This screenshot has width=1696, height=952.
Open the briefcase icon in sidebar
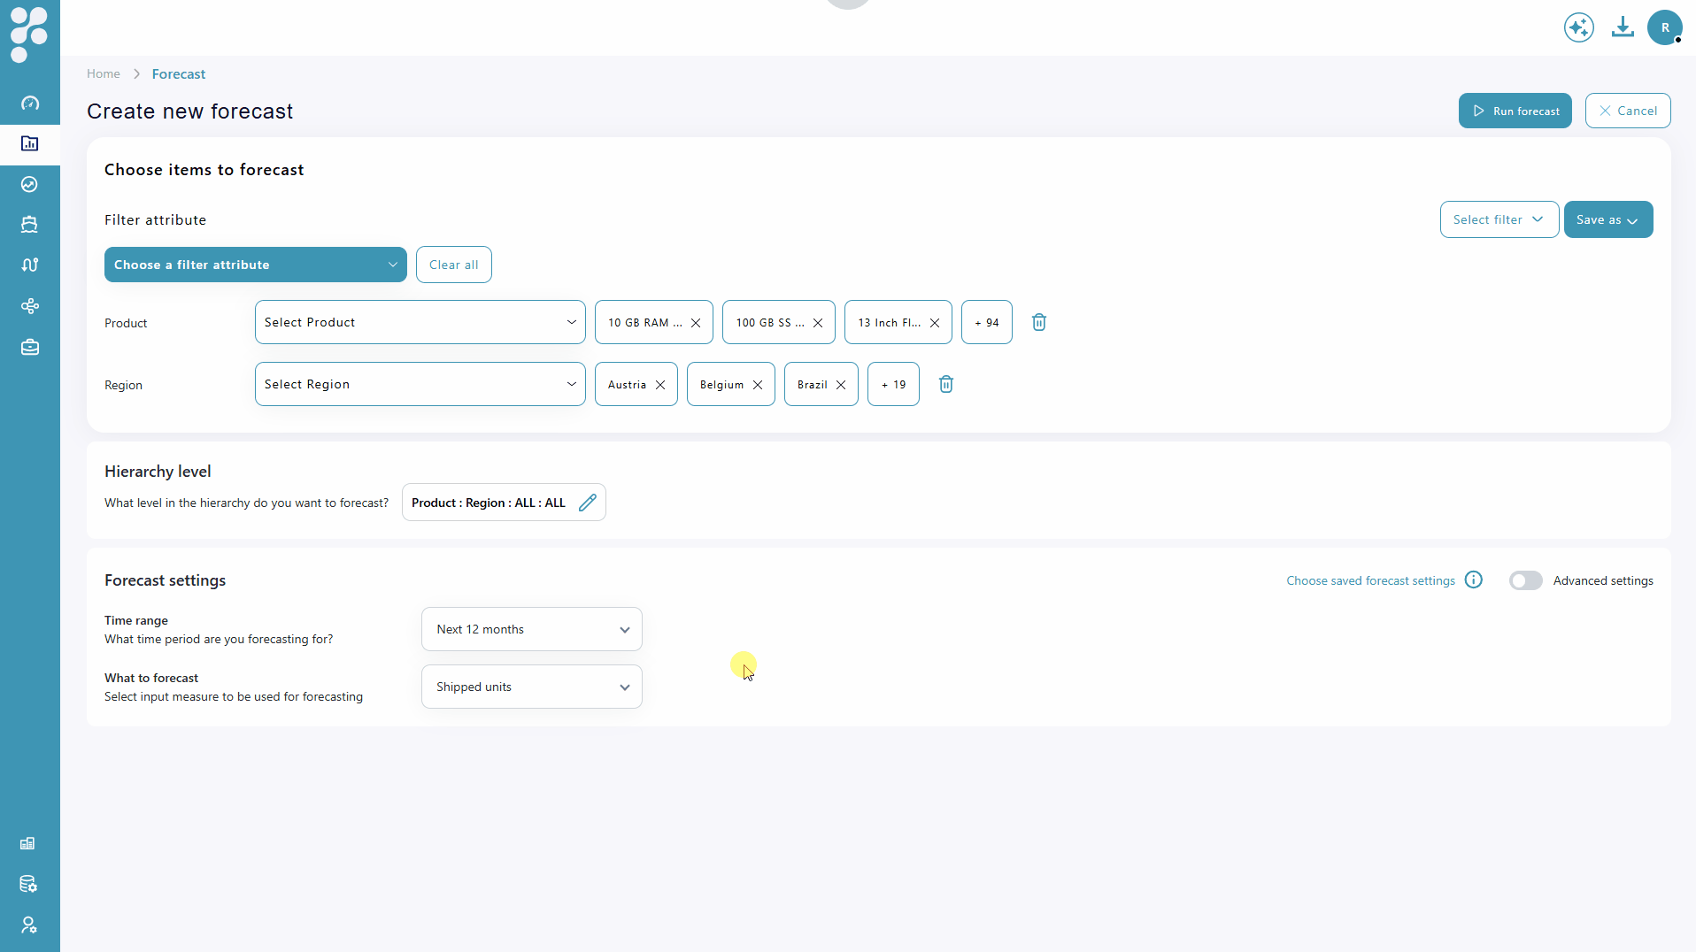(x=30, y=347)
